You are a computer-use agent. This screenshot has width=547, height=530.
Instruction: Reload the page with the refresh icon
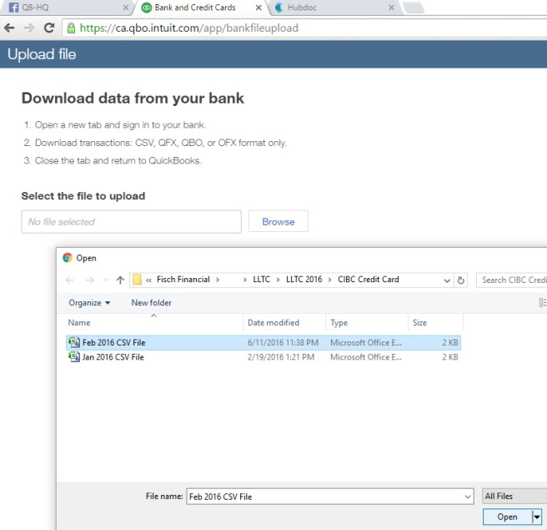point(49,28)
